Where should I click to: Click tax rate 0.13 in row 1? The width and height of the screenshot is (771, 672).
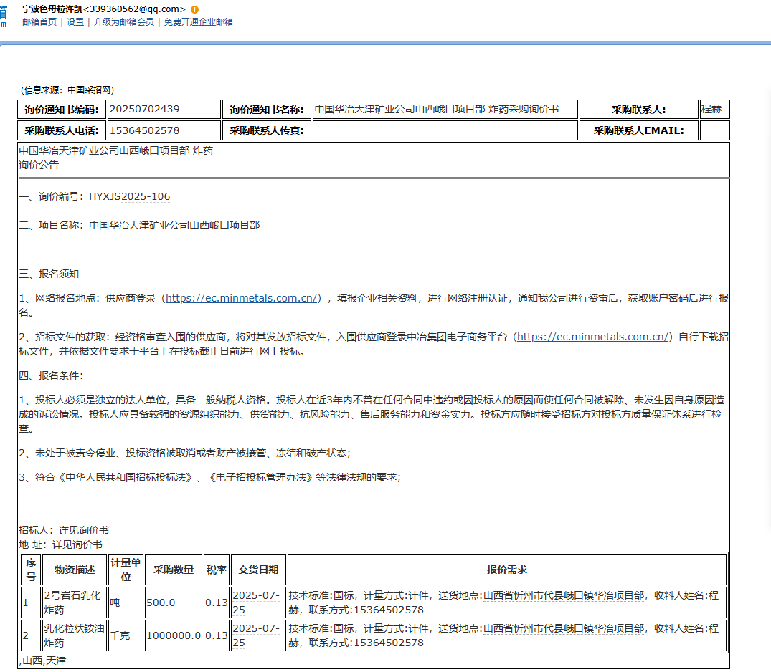point(217,603)
